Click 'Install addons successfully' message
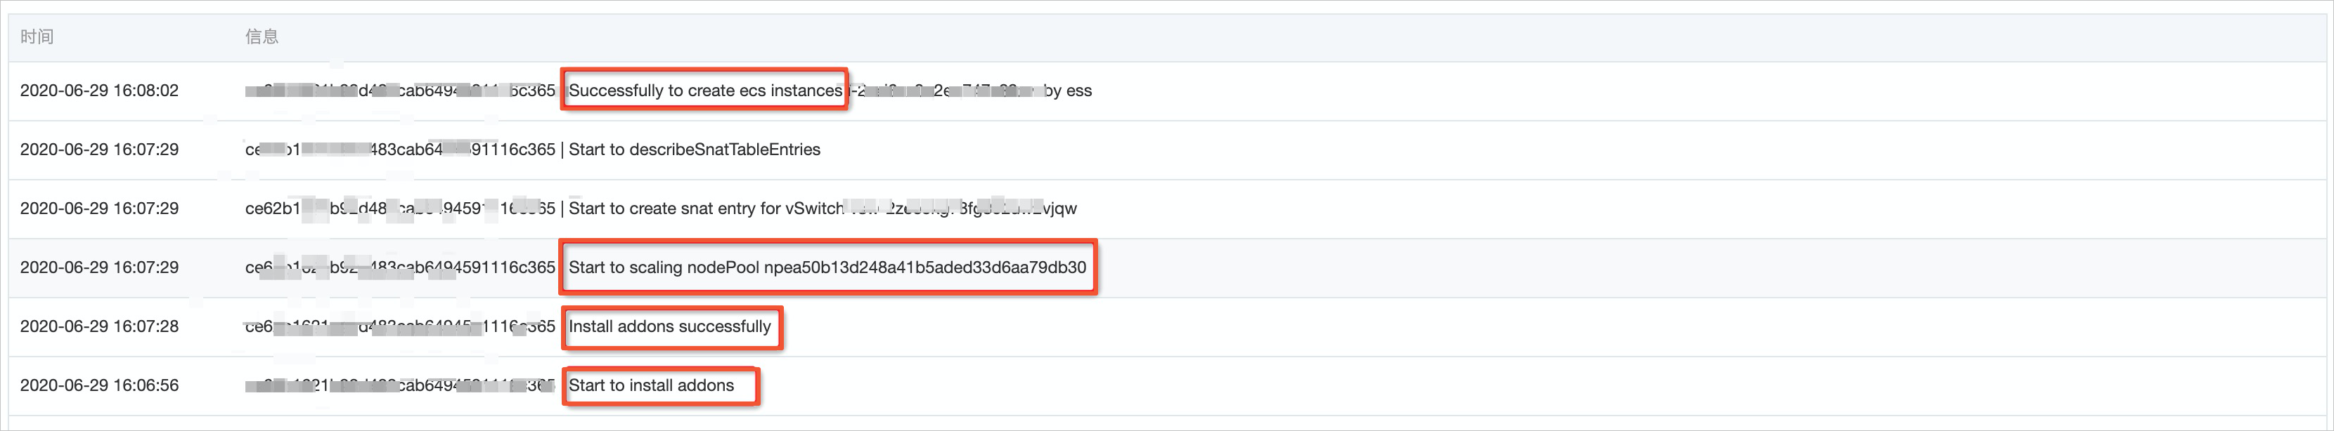 (x=669, y=326)
